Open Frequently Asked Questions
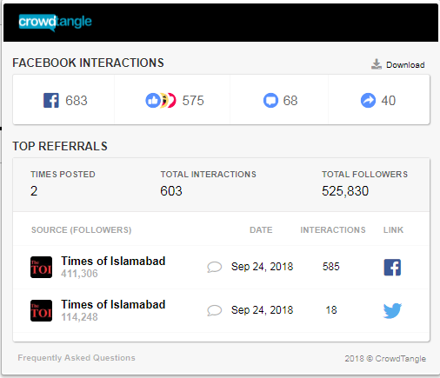The height and width of the screenshot is (378, 440). (77, 358)
